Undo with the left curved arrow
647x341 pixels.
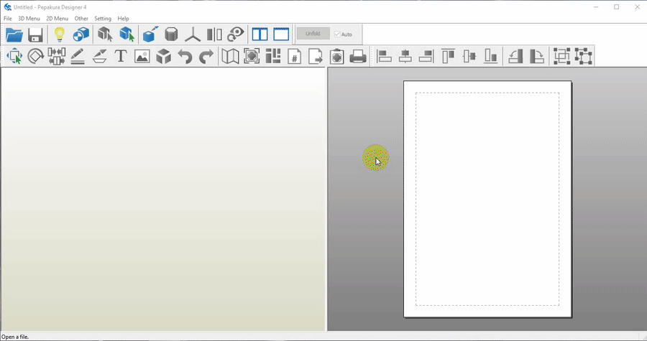185,56
